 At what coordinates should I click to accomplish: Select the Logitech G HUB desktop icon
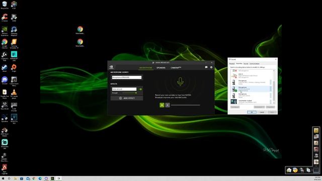(x=5, y=56)
